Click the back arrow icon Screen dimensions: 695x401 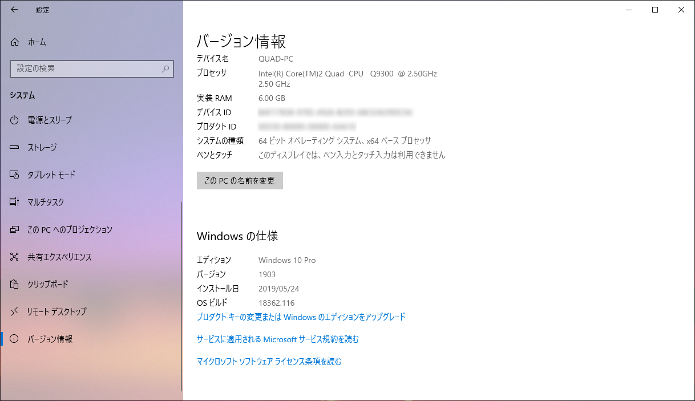[14, 10]
